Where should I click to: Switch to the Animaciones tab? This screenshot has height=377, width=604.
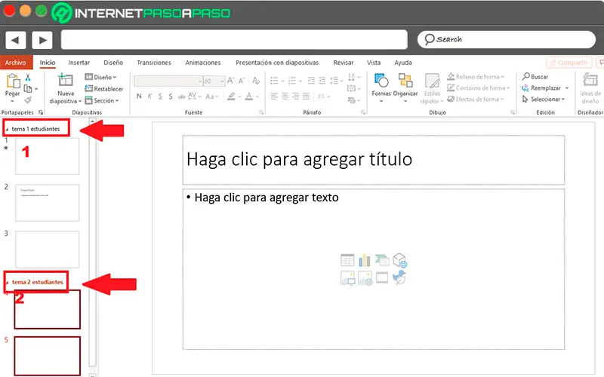coord(203,63)
